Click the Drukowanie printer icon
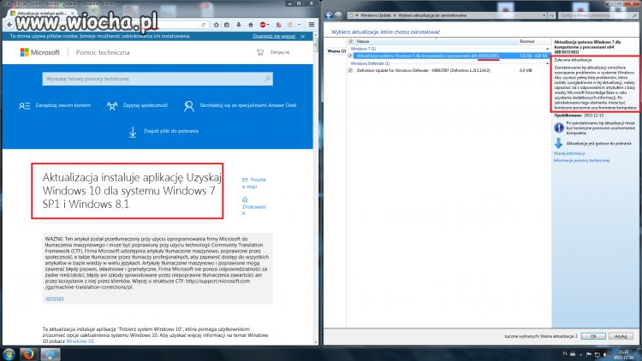Image resolution: width=642 pixels, height=361 pixels. [x=245, y=199]
